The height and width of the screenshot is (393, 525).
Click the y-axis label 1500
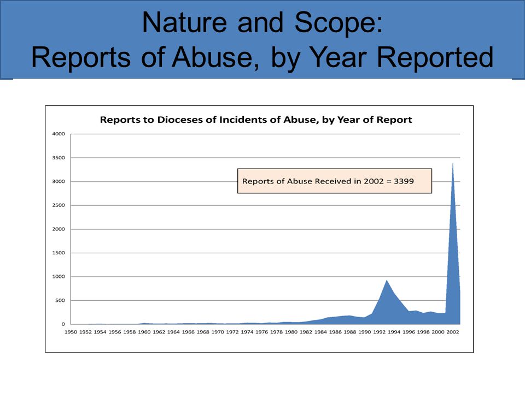[x=59, y=253]
